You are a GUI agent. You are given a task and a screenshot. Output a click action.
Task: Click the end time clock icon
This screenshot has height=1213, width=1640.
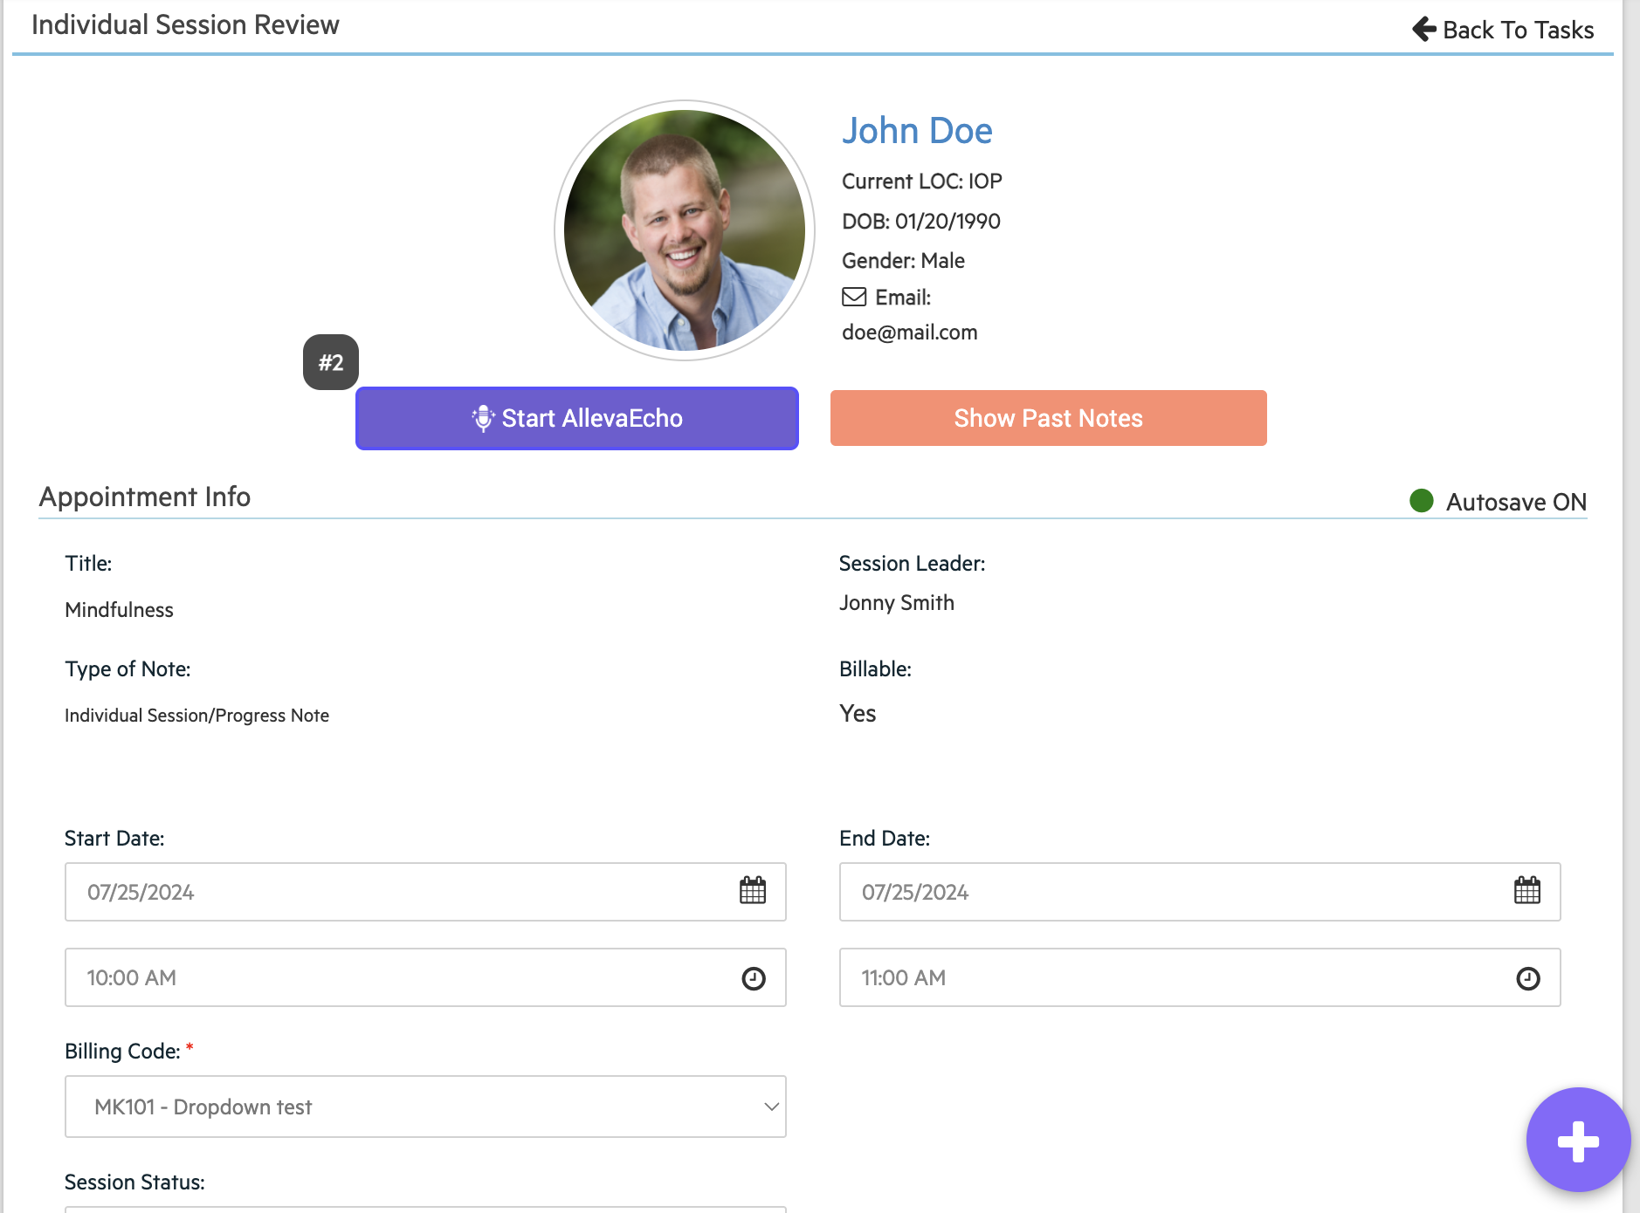tap(1527, 978)
